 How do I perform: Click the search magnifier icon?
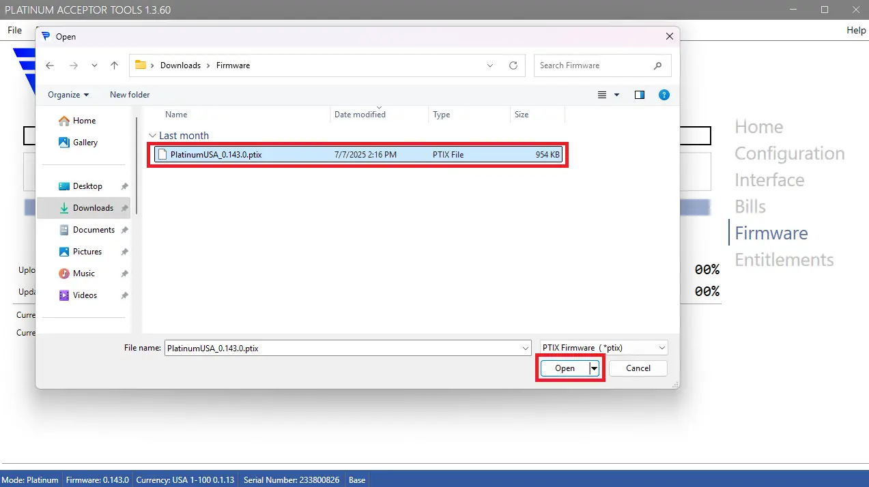(657, 65)
